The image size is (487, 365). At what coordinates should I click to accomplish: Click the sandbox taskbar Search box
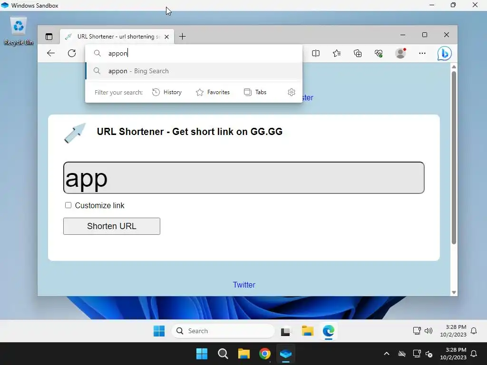[223, 331]
